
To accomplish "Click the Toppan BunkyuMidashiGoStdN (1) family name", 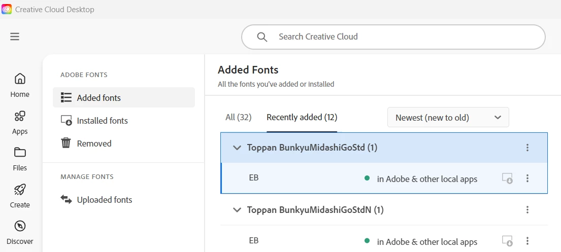I will point(315,210).
